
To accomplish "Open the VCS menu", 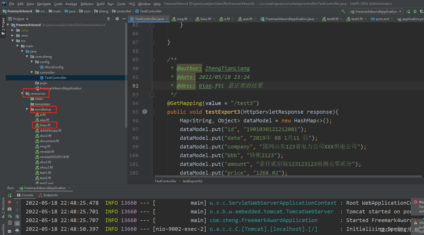I will 132,4.
